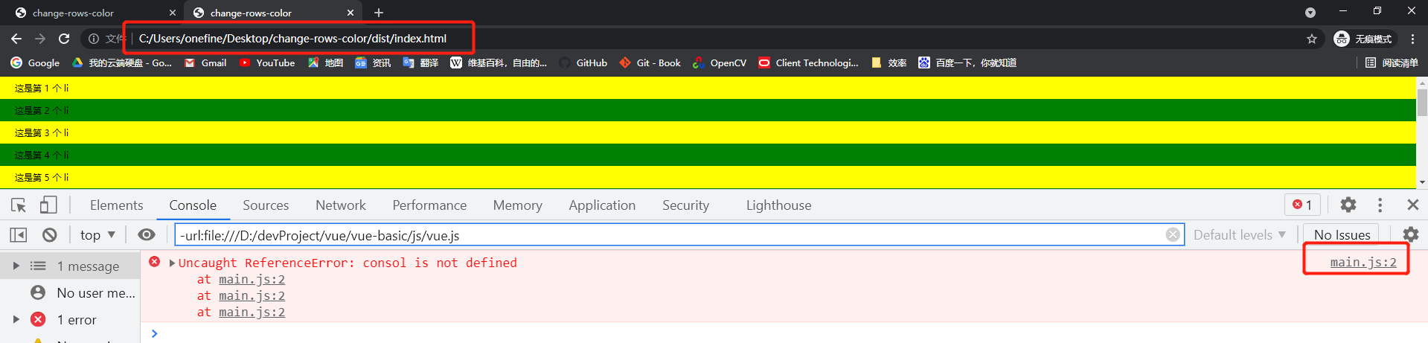Click the page scrollbar down arrow
Viewport: 1428px width, 343px height.
pyautogui.click(x=1422, y=182)
